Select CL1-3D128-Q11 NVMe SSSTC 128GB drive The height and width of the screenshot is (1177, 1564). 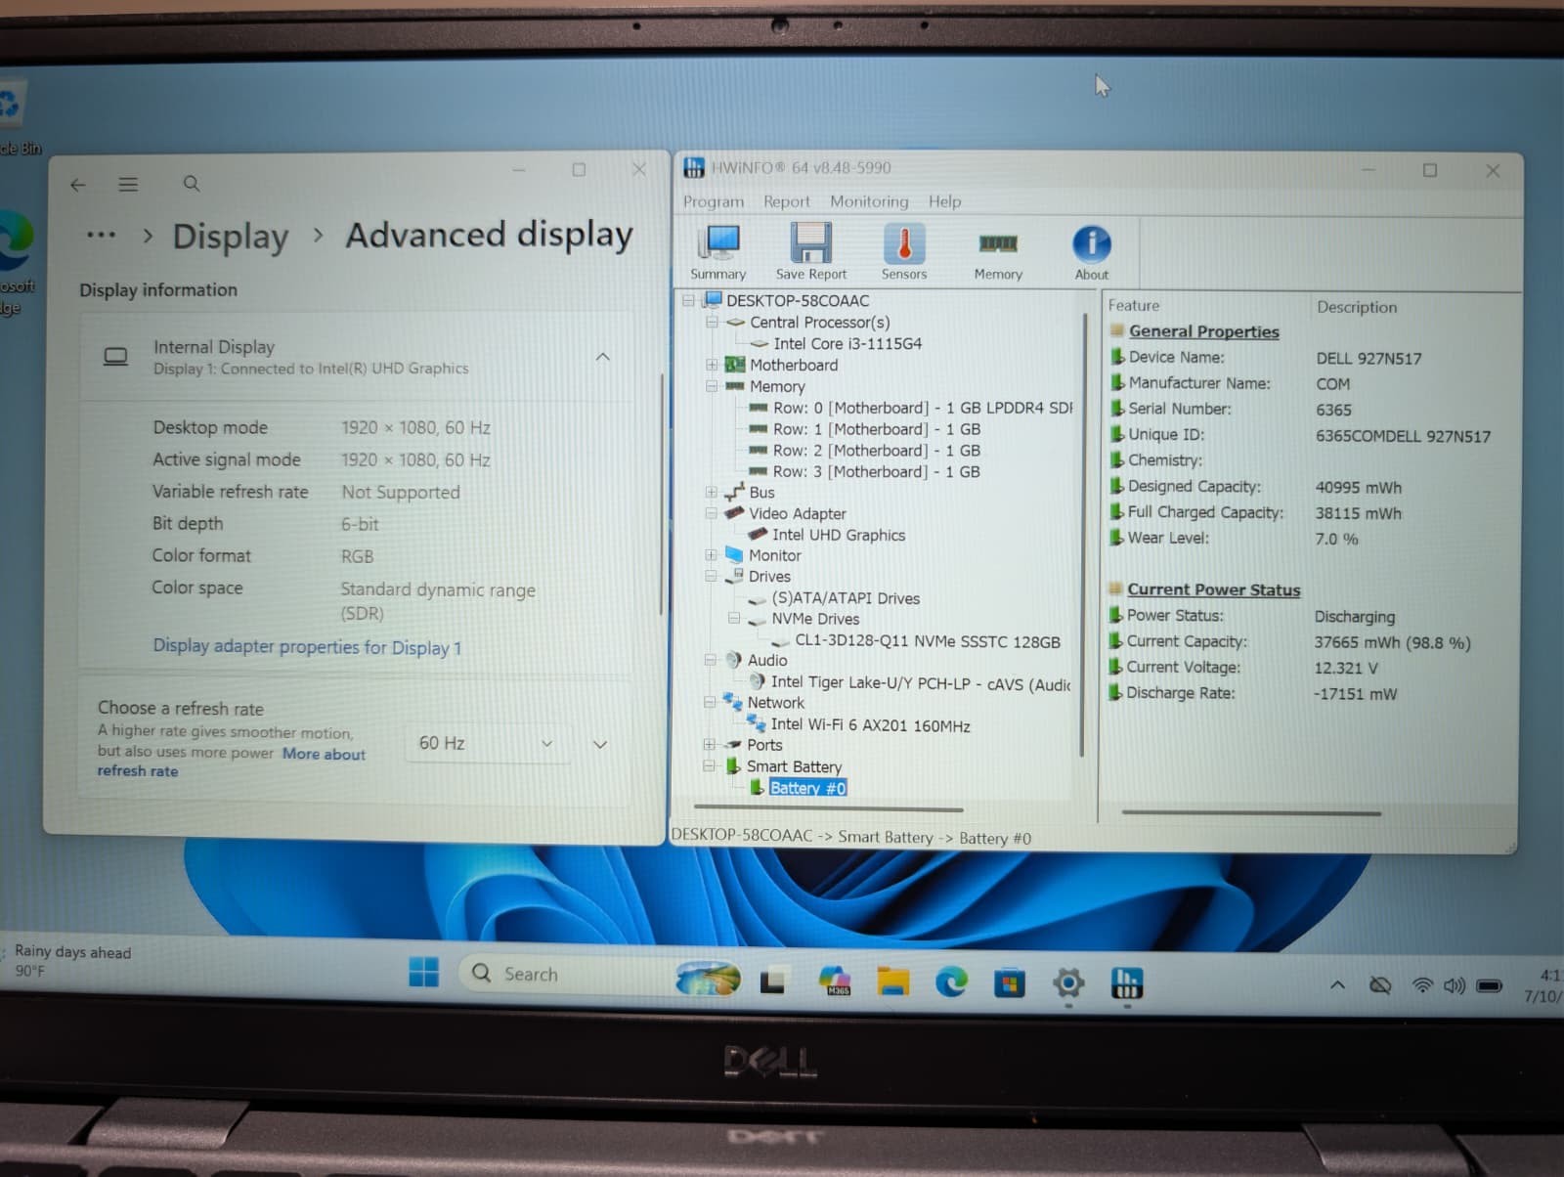click(928, 641)
